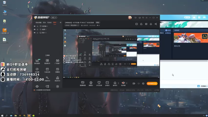The height and width of the screenshot is (117, 208).
Task: Open the picture tab in the right window
Action: click(x=199, y=17)
